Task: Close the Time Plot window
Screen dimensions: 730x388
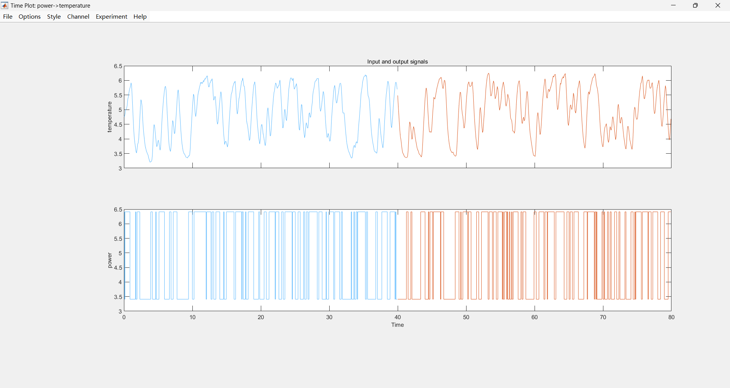Action: coord(718,5)
